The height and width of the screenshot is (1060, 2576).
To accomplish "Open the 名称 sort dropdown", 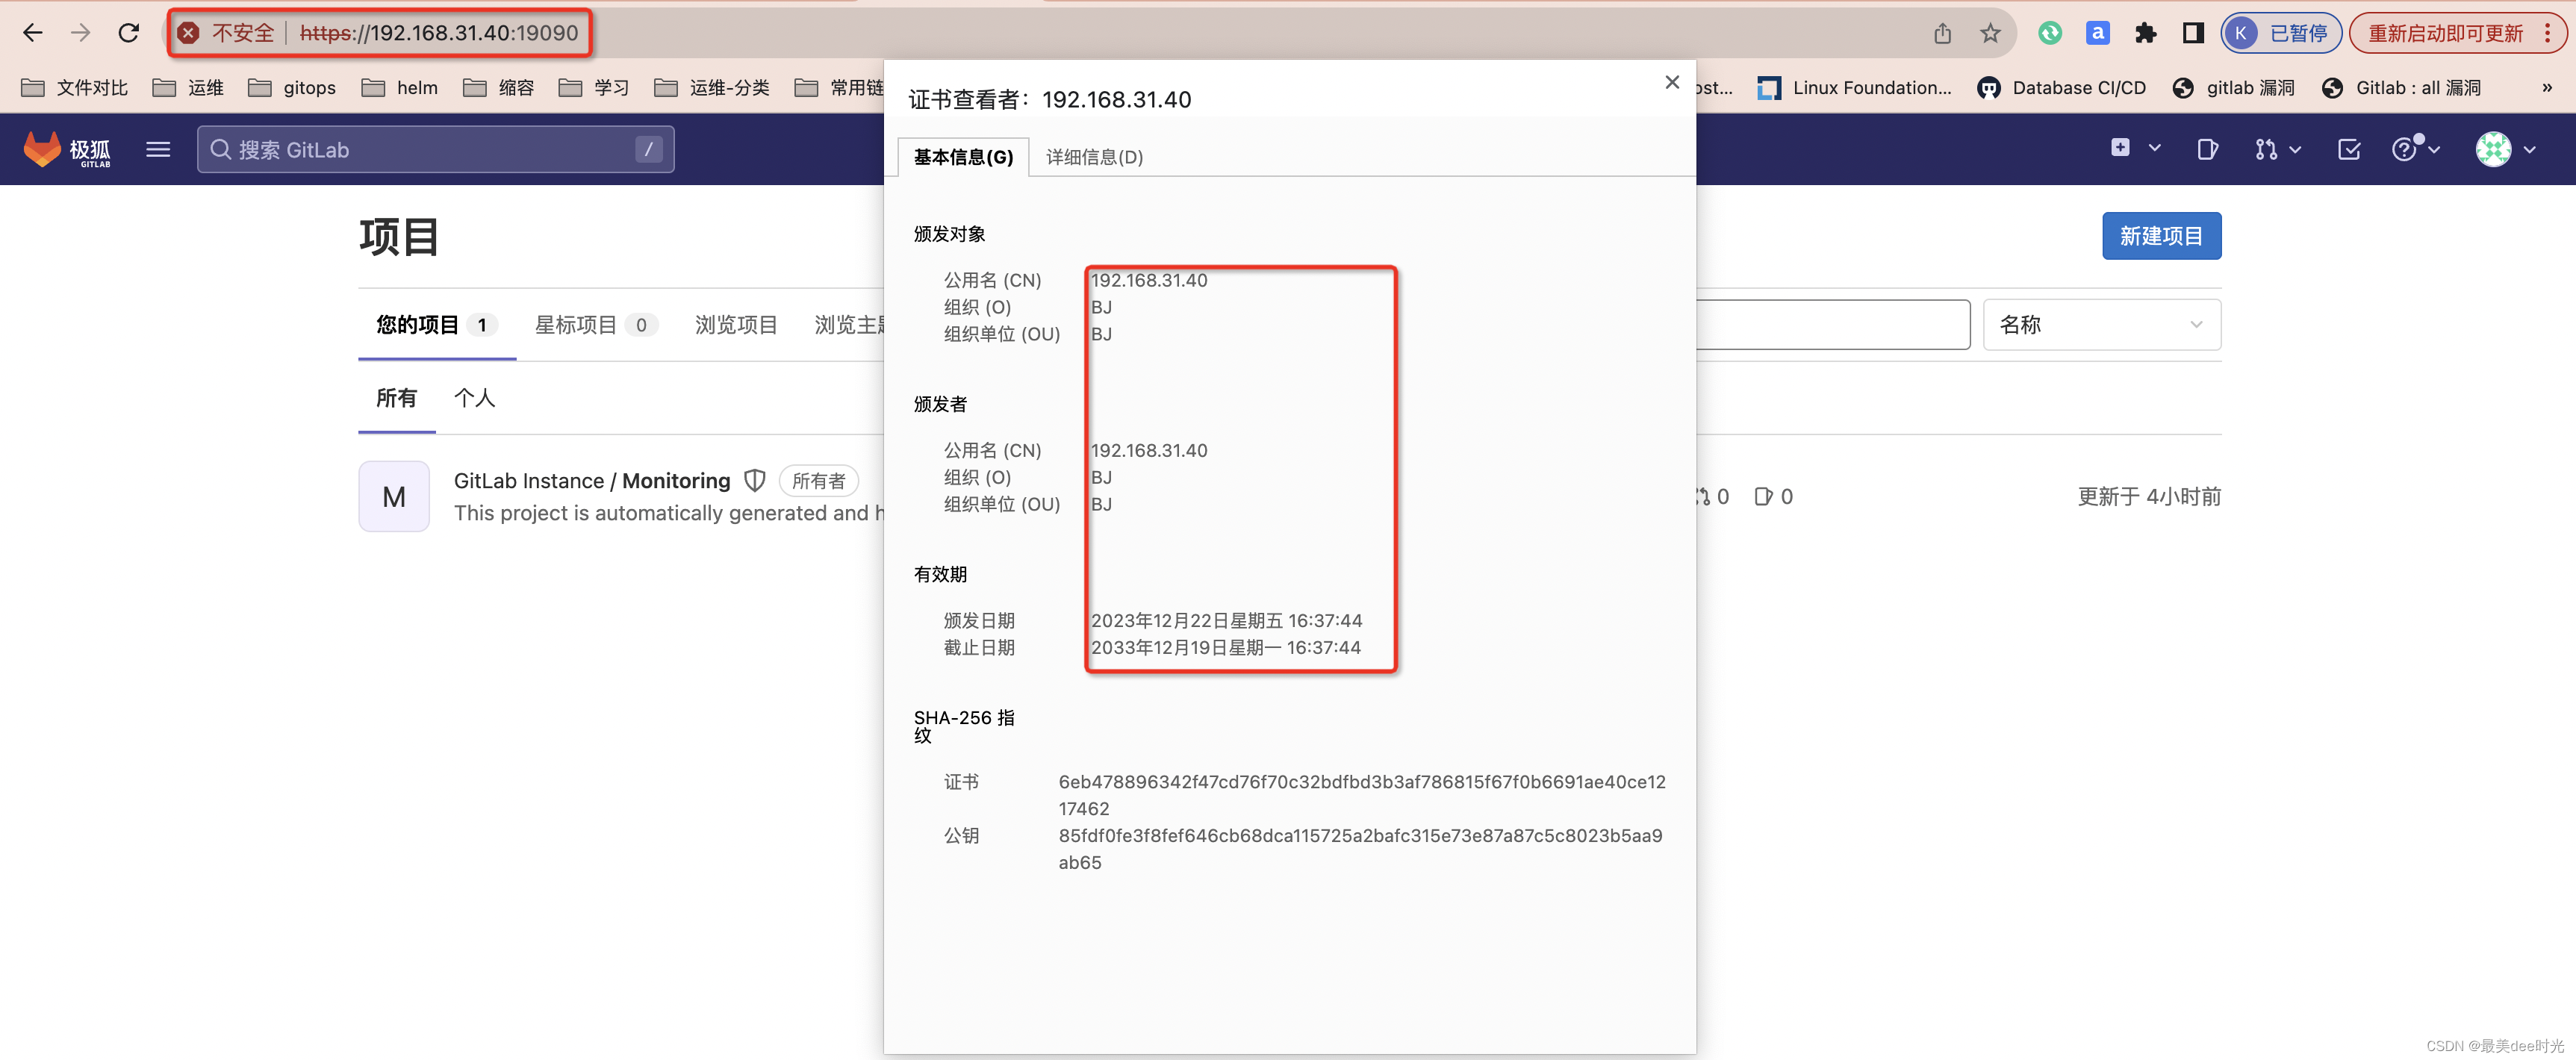I will 2102,325.
